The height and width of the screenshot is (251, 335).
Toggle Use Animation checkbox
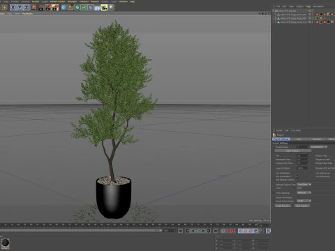(x=297, y=173)
